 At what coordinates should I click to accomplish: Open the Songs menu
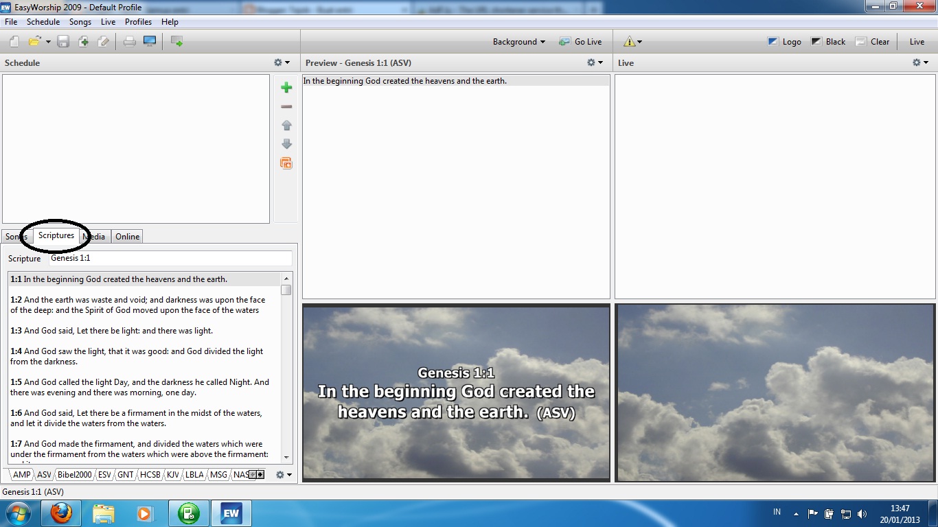coord(80,22)
